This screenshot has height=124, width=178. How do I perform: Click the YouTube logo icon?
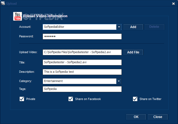[x=17, y=16]
